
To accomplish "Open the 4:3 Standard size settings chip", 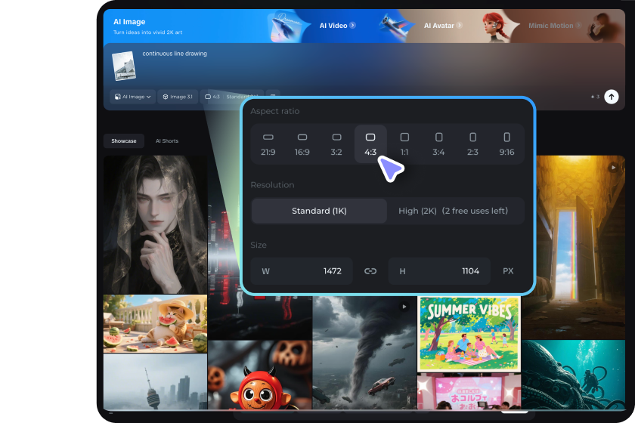I will pyautogui.click(x=231, y=97).
